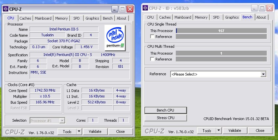Viewport: 278px width, 140px height.
Task: Start the Bench CPU test
Action: pos(166,110)
